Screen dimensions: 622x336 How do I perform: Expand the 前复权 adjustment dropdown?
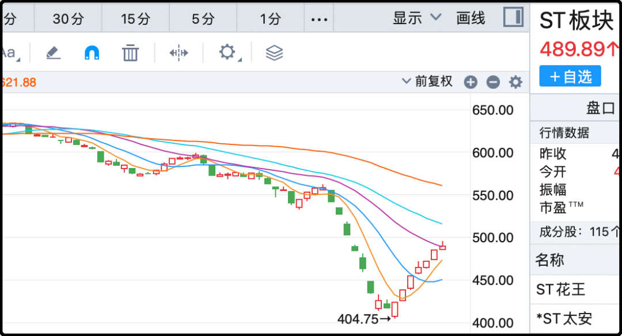pos(427,81)
